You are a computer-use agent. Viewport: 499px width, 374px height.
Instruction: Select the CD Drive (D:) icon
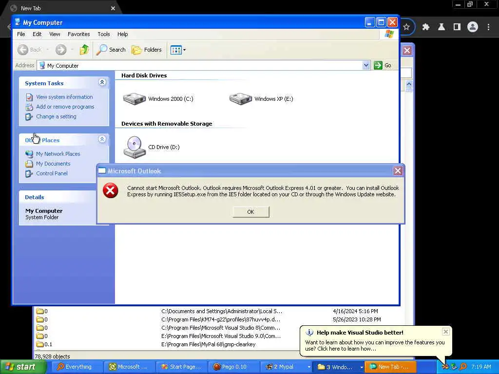[x=134, y=147]
